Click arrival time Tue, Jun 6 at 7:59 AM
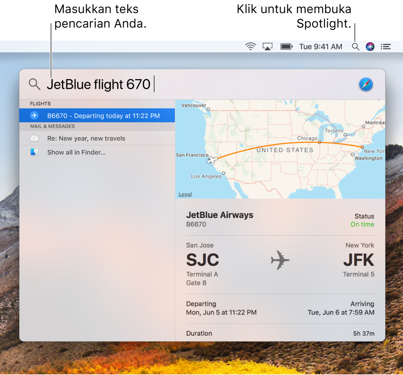This screenshot has height=375, width=403. pos(341,312)
